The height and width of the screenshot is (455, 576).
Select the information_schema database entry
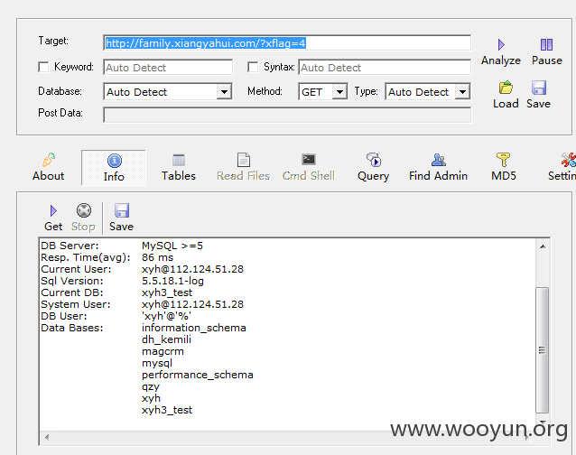(194, 328)
